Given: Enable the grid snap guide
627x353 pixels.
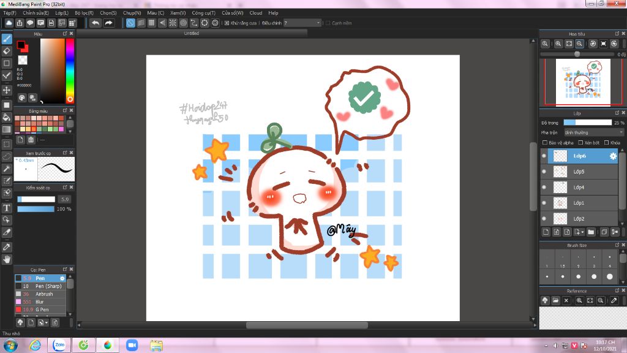Looking at the screenshot, I should pos(152,23).
